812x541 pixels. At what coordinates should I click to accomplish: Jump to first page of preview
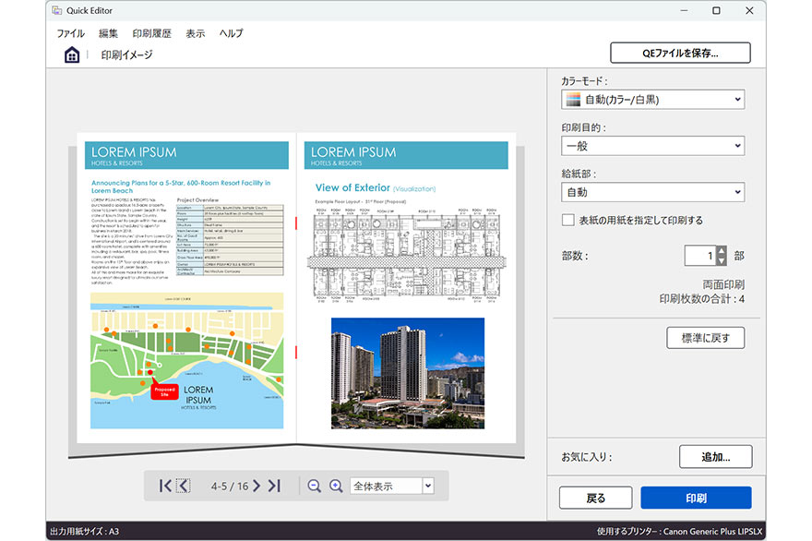[x=165, y=486]
